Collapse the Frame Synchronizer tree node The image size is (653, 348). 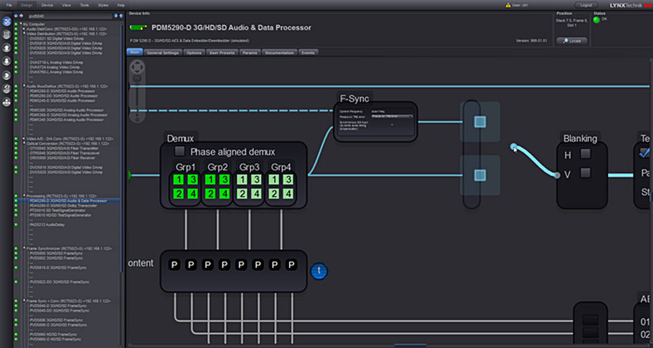[24, 248]
